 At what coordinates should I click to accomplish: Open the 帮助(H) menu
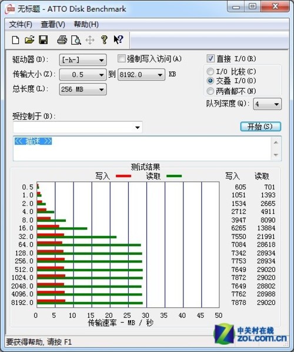pyautogui.click(x=86, y=24)
